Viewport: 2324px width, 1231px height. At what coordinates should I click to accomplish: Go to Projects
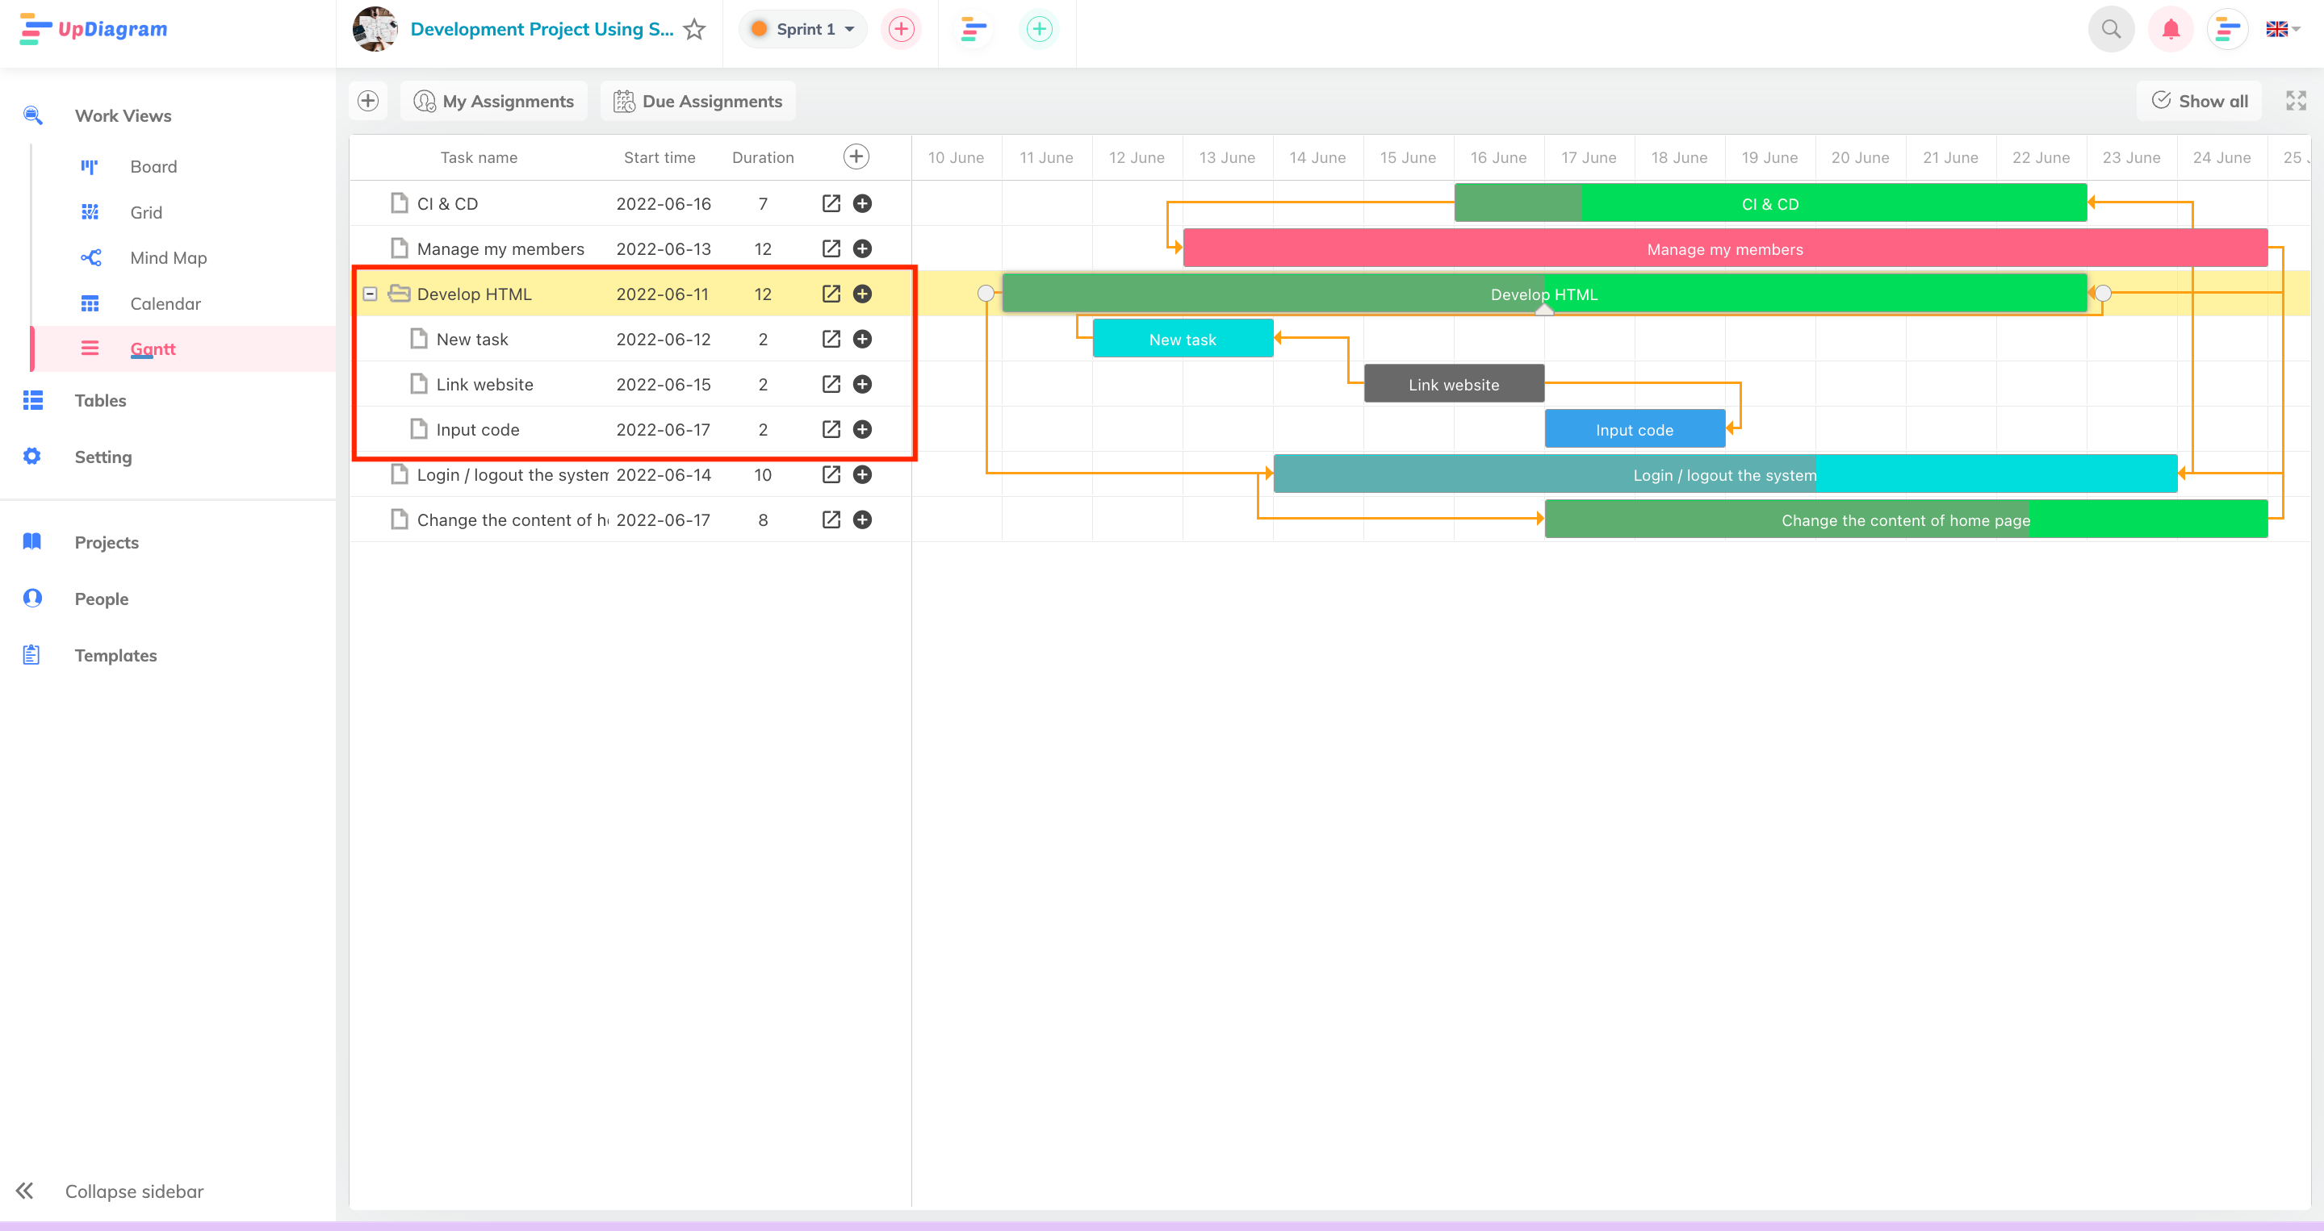click(x=107, y=542)
